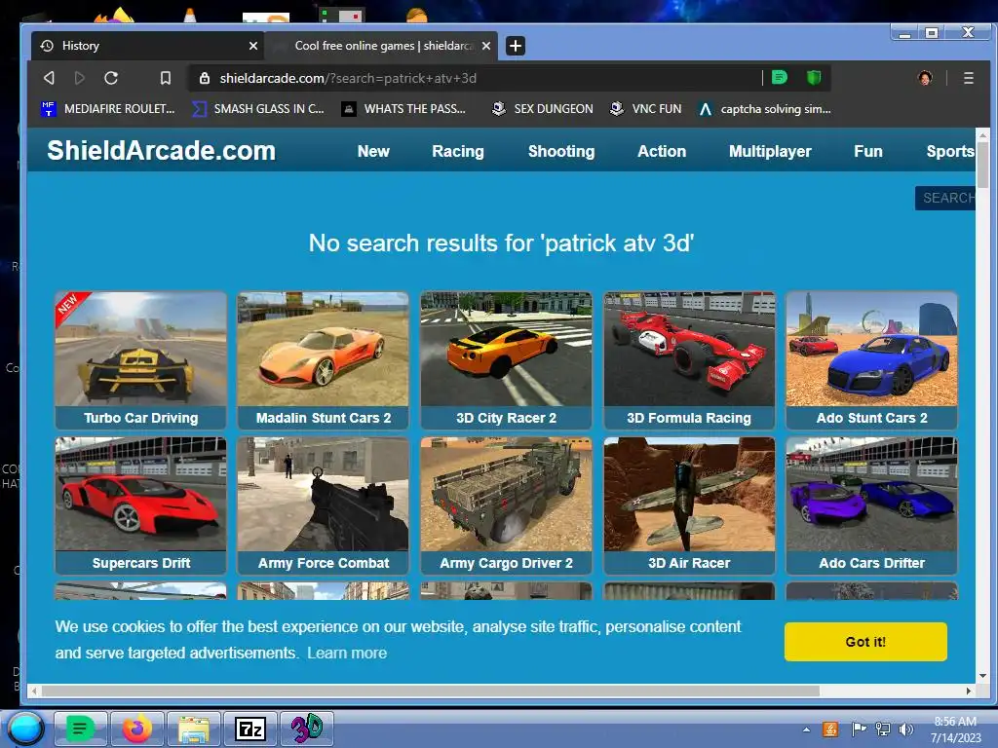
Task: Click the network tray icon
Action: click(882, 729)
